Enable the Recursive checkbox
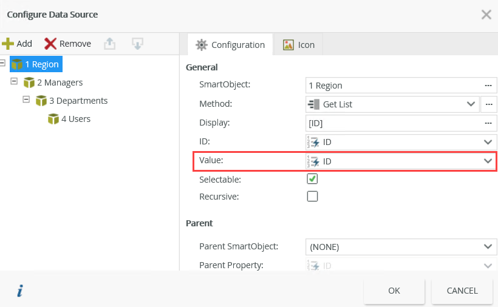The height and width of the screenshot is (307, 498). (x=312, y=196)
